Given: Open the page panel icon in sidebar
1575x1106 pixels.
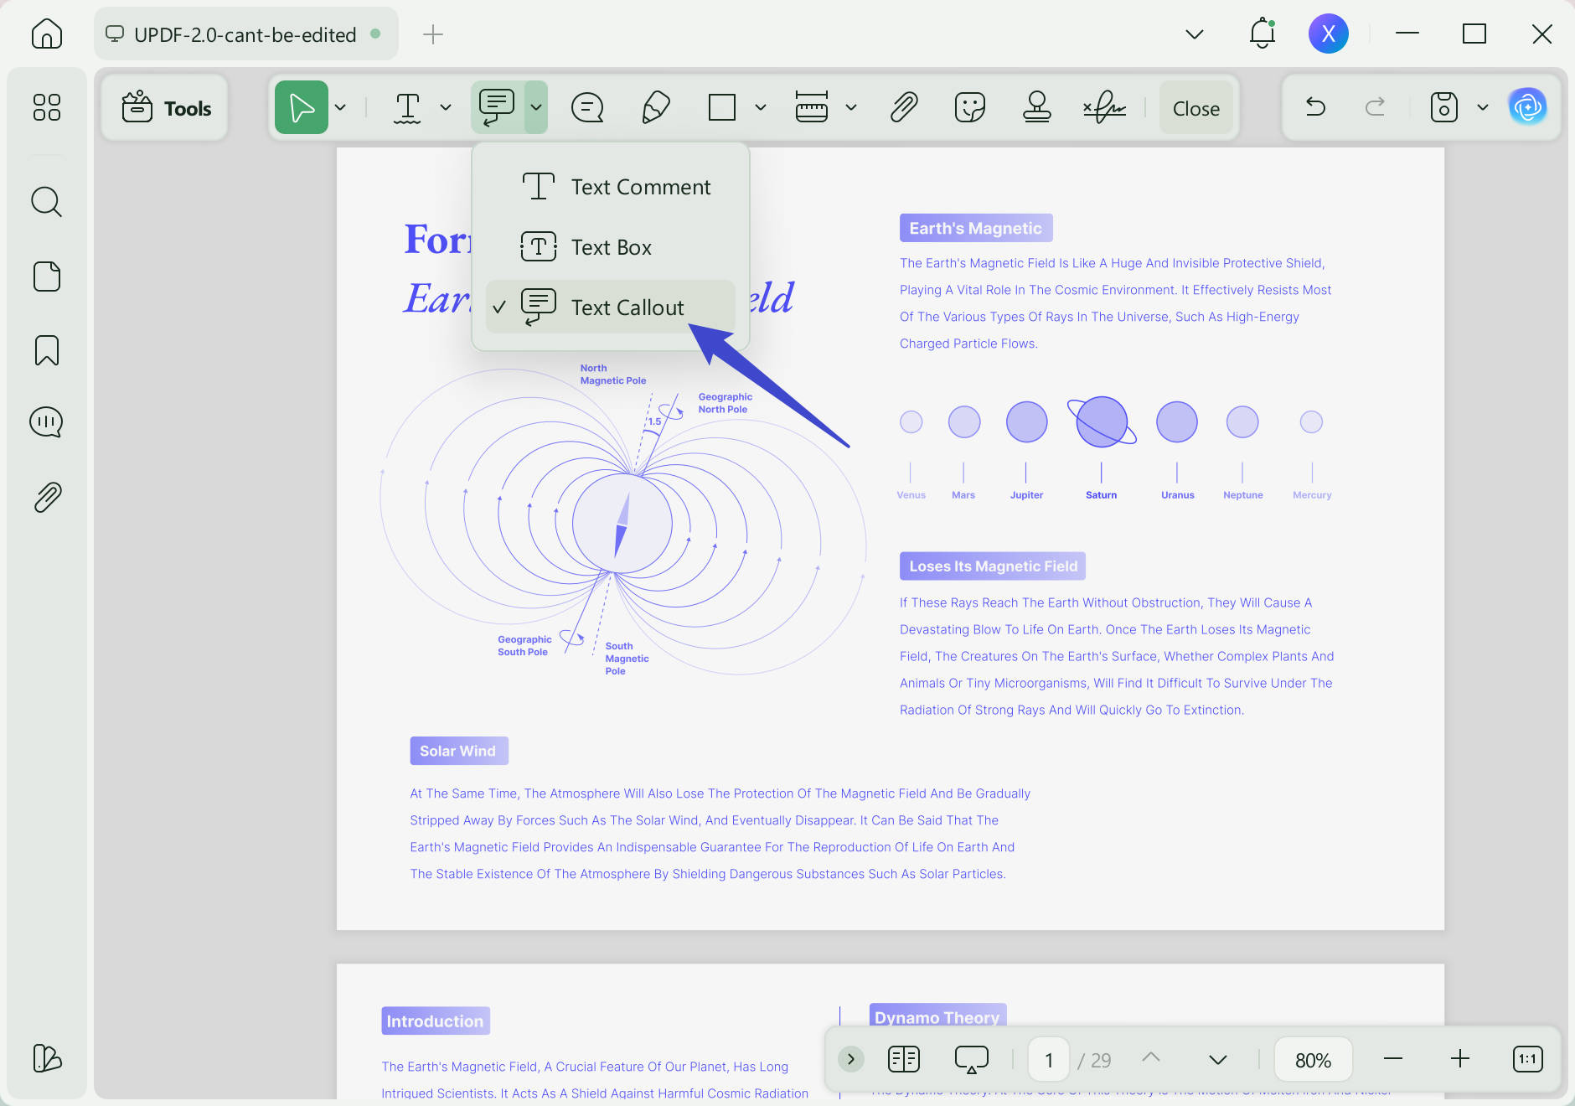Looking at the screenshot, I should pyautogui.click(x=47, y=276).
